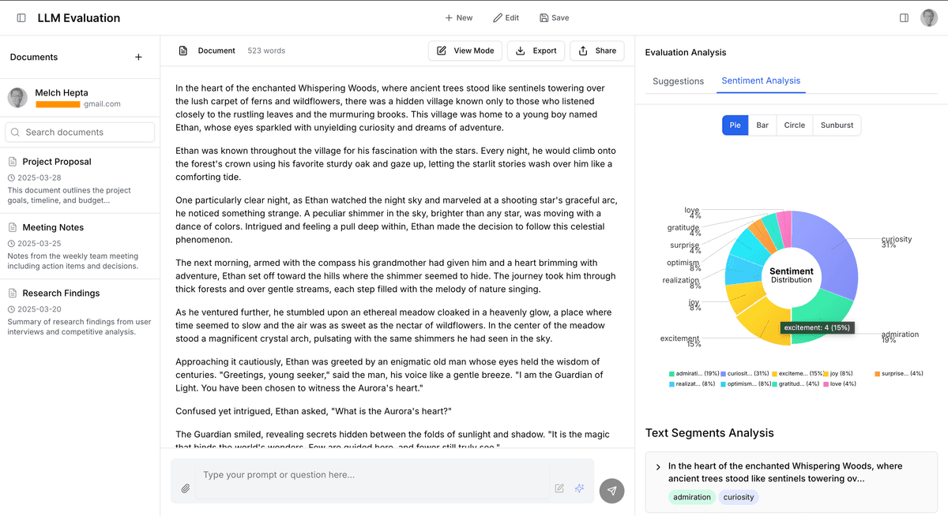Click the curiosity legend color swatch
Image resolution: width=948 pixels, height=516 pixels.
[723, 374]
